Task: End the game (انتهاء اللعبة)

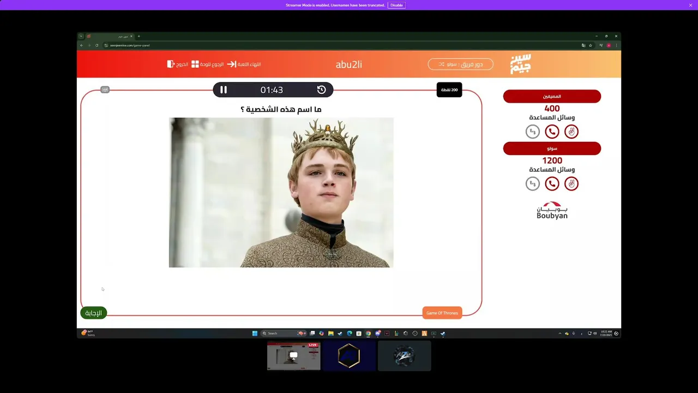Action: click(244, 64)
